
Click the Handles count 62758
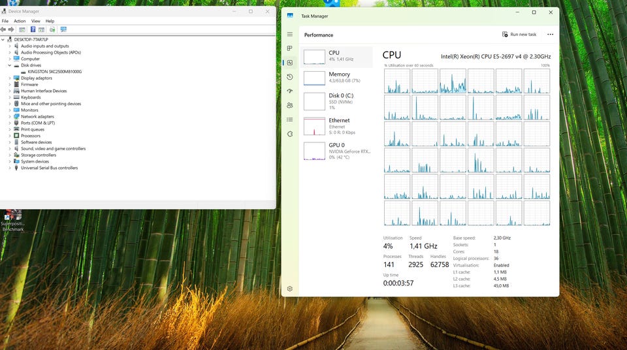tap(440, 265)
